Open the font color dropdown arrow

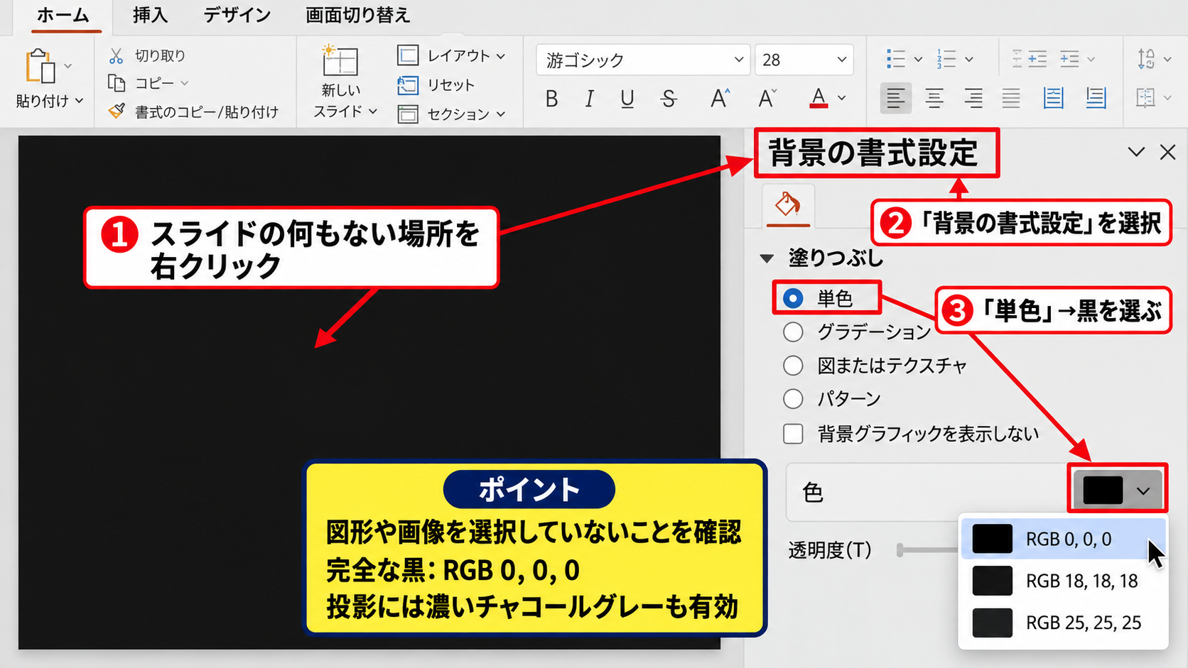point(842,98)
